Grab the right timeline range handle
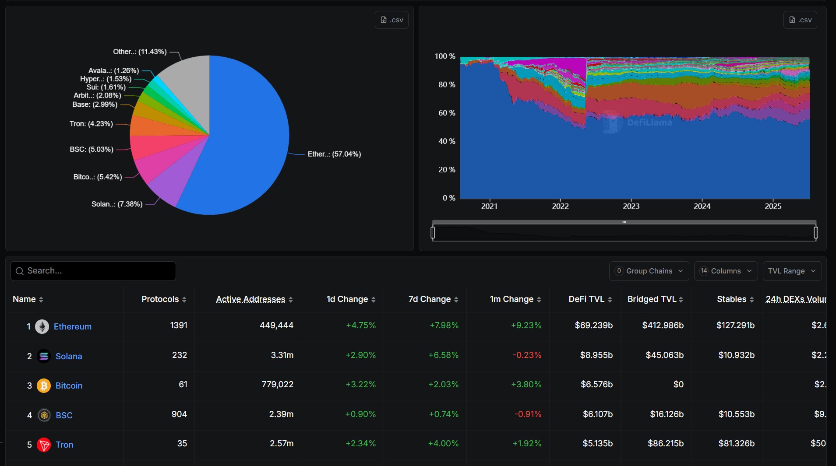This screenshot has height=466, width=836. pos(816,232)
